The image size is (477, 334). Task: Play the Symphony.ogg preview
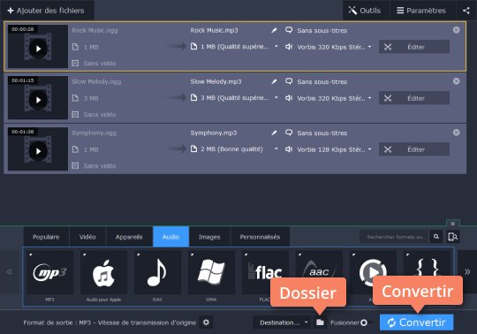[x=38, y=151]
